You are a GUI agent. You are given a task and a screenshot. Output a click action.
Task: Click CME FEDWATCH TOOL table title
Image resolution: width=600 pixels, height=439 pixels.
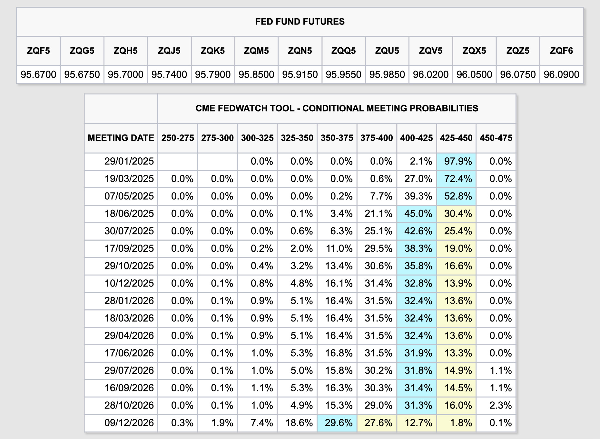337,108
